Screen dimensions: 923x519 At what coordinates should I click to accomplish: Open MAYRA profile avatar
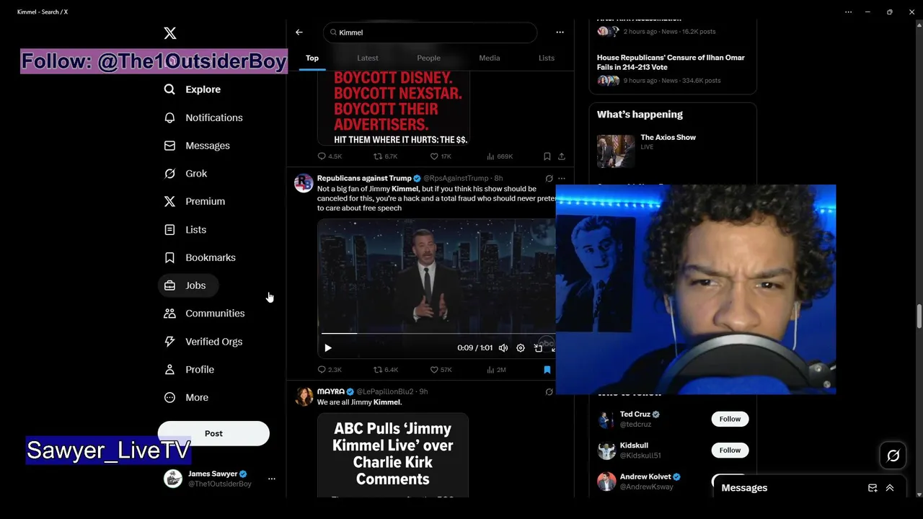[304, 396]
